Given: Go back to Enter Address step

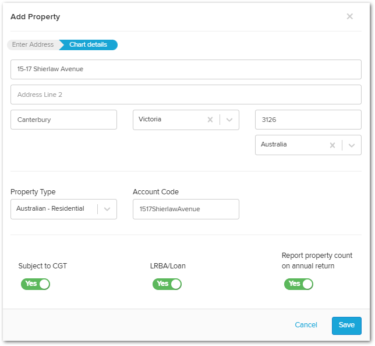Looking at the screenshot, I should pos(33,44).
